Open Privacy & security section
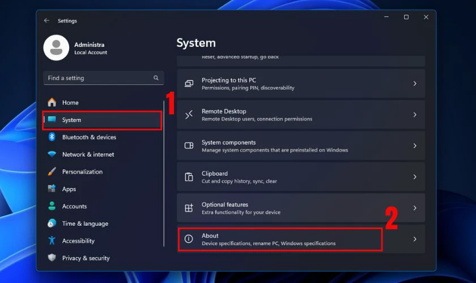The image size is (476, 283). point(103,258)
